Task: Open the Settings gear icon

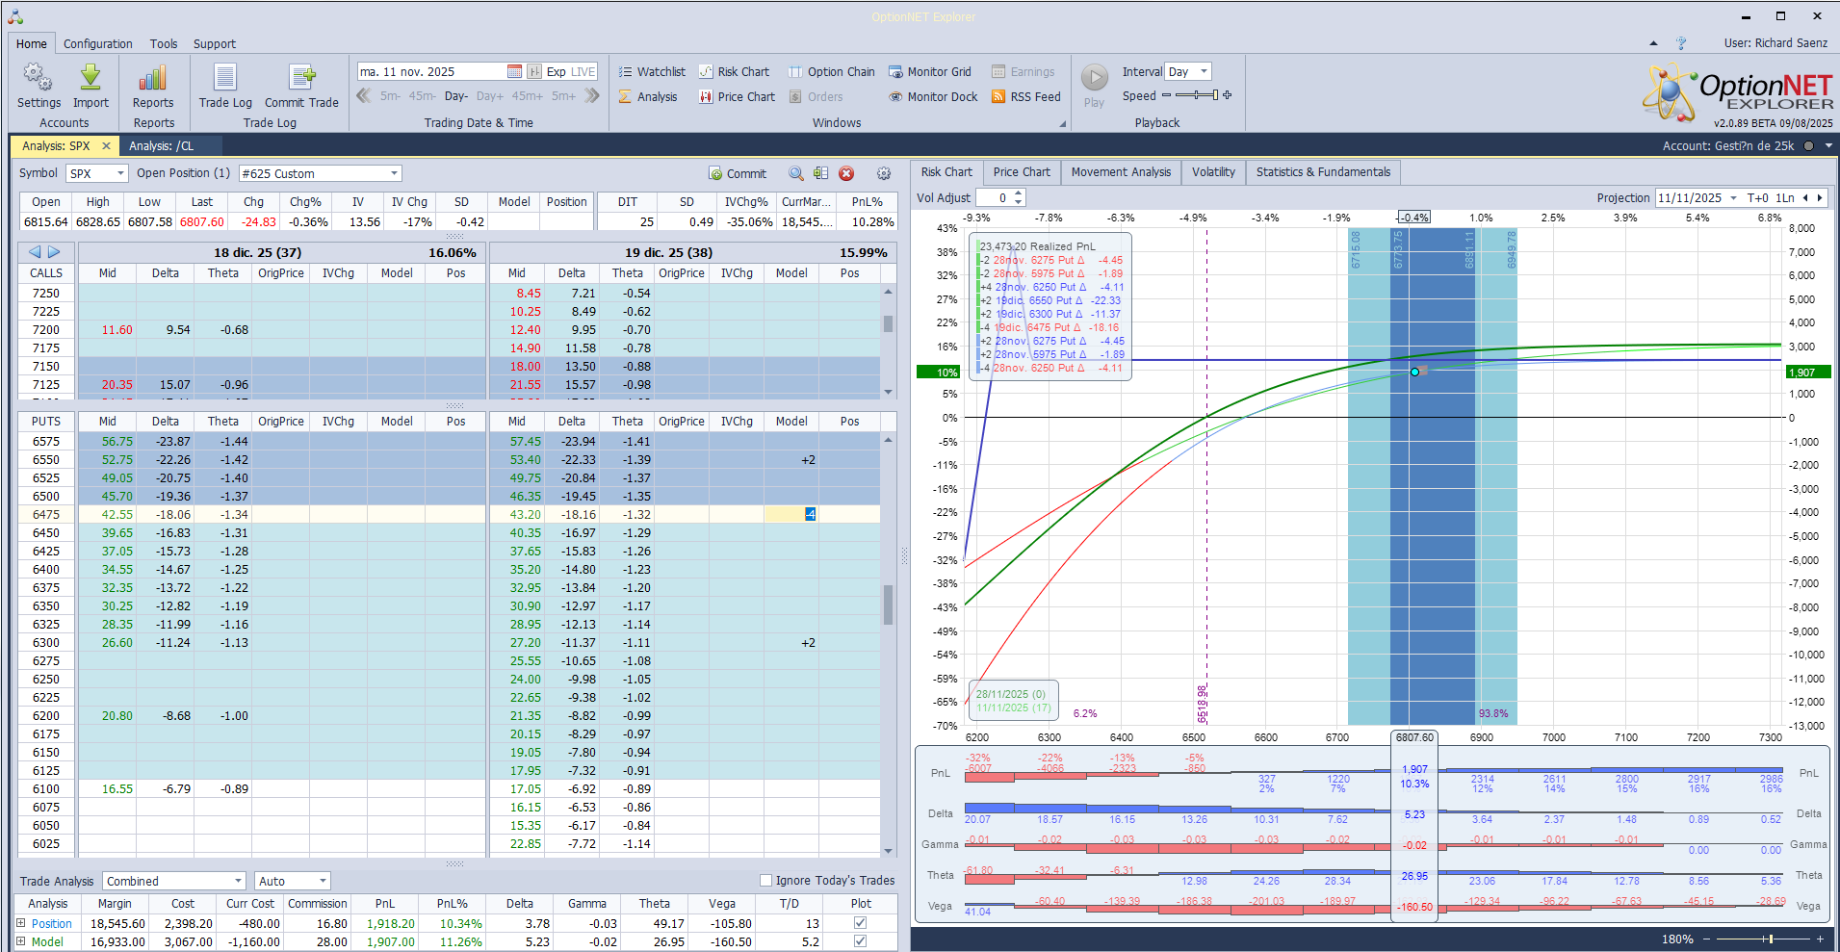Action: (39, 78)
